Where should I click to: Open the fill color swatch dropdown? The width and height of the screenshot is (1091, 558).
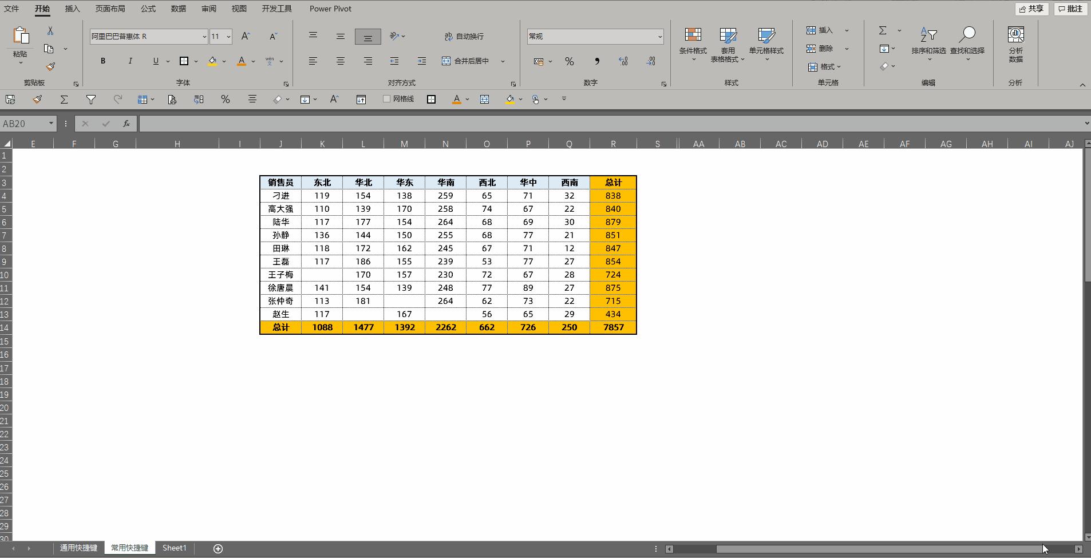point(224,61)
